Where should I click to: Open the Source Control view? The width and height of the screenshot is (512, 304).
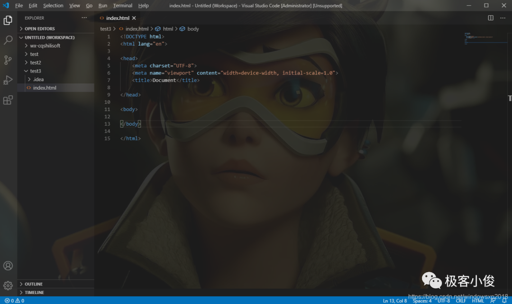(8, 60)
